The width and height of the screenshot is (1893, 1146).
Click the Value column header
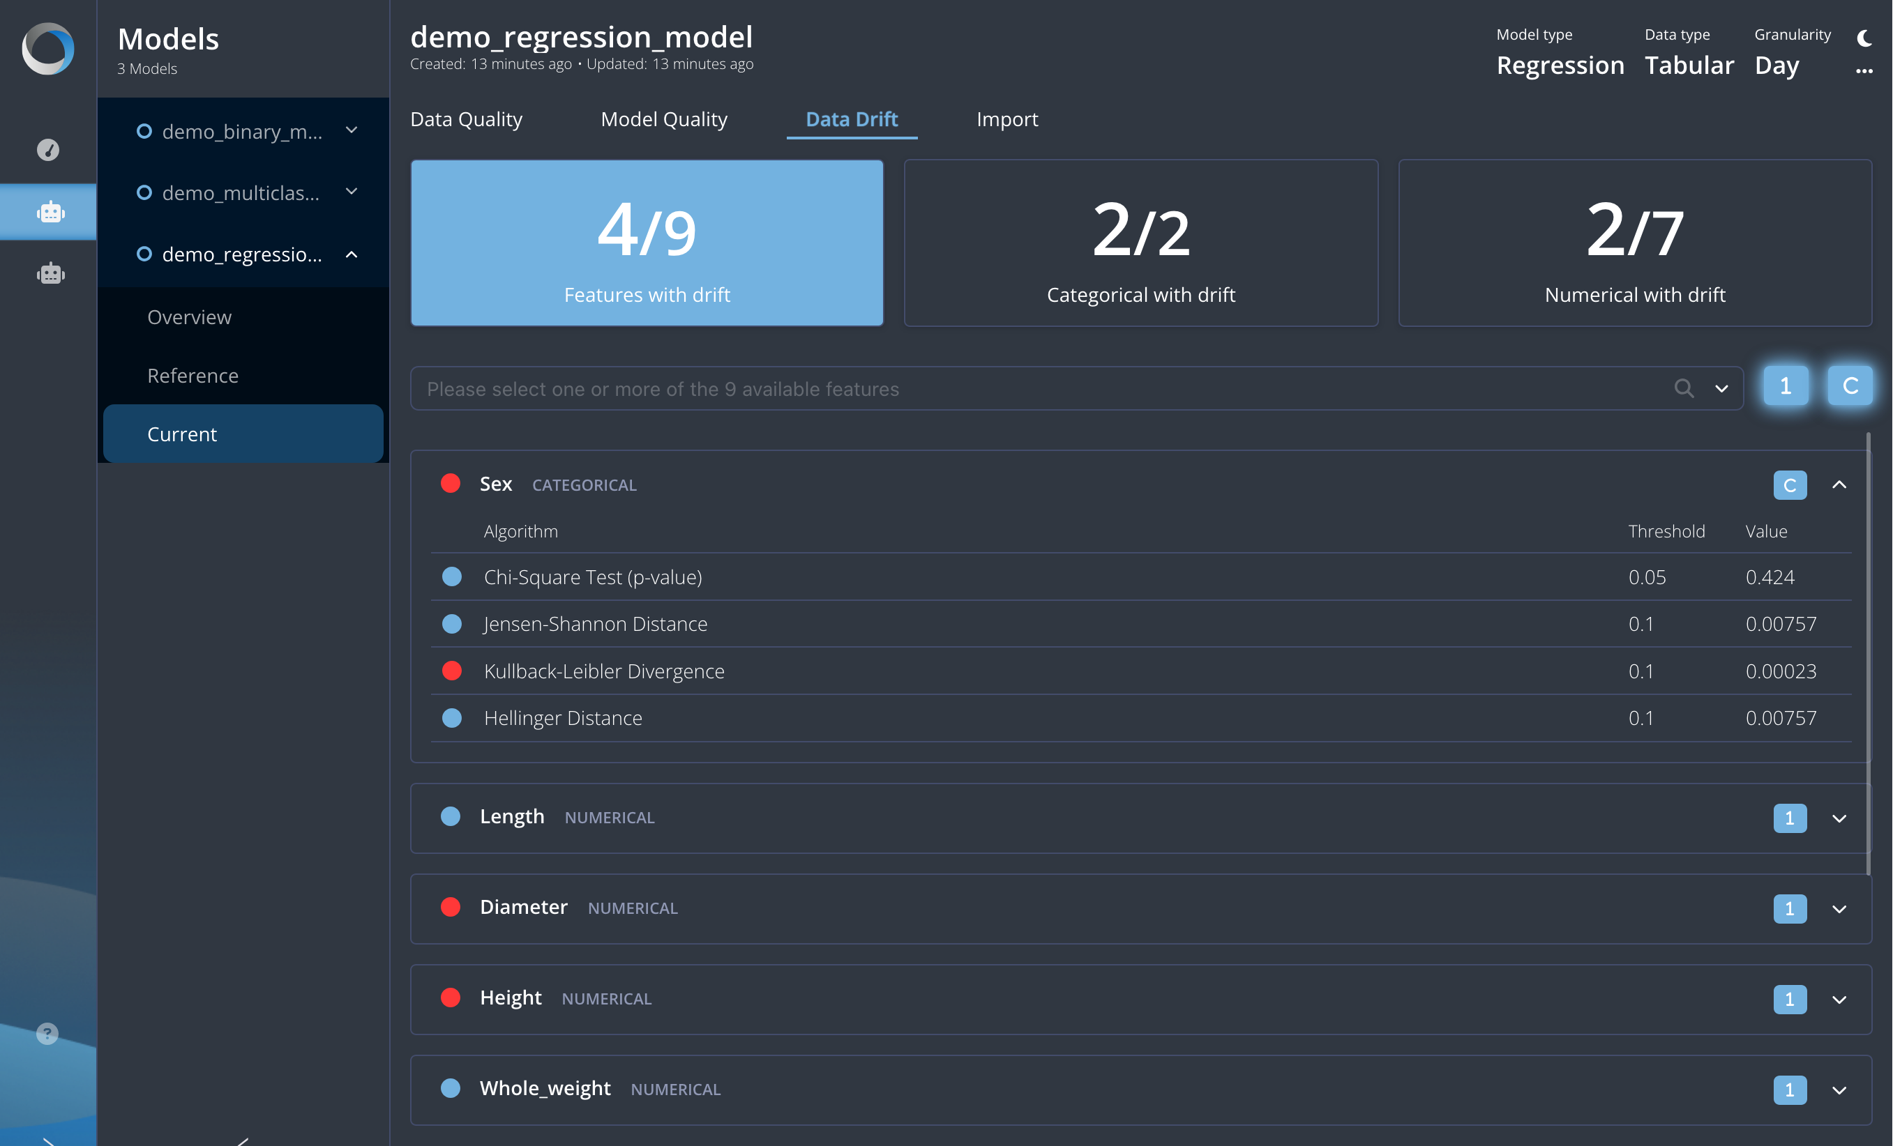click(x=1766, y=531)
